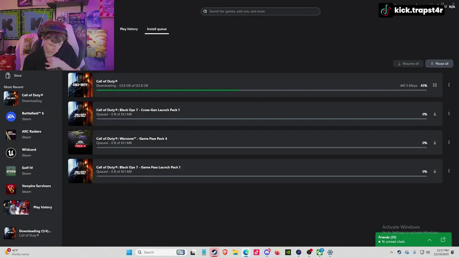Open TikTok from the taskbar
Viewport: 459px width, 258px height.
coord(256,252)
